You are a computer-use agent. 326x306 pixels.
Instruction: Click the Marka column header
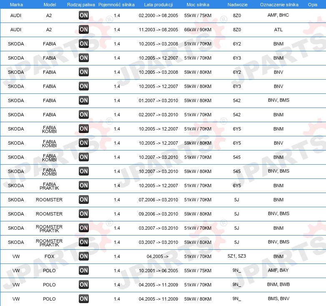[16, 5]
